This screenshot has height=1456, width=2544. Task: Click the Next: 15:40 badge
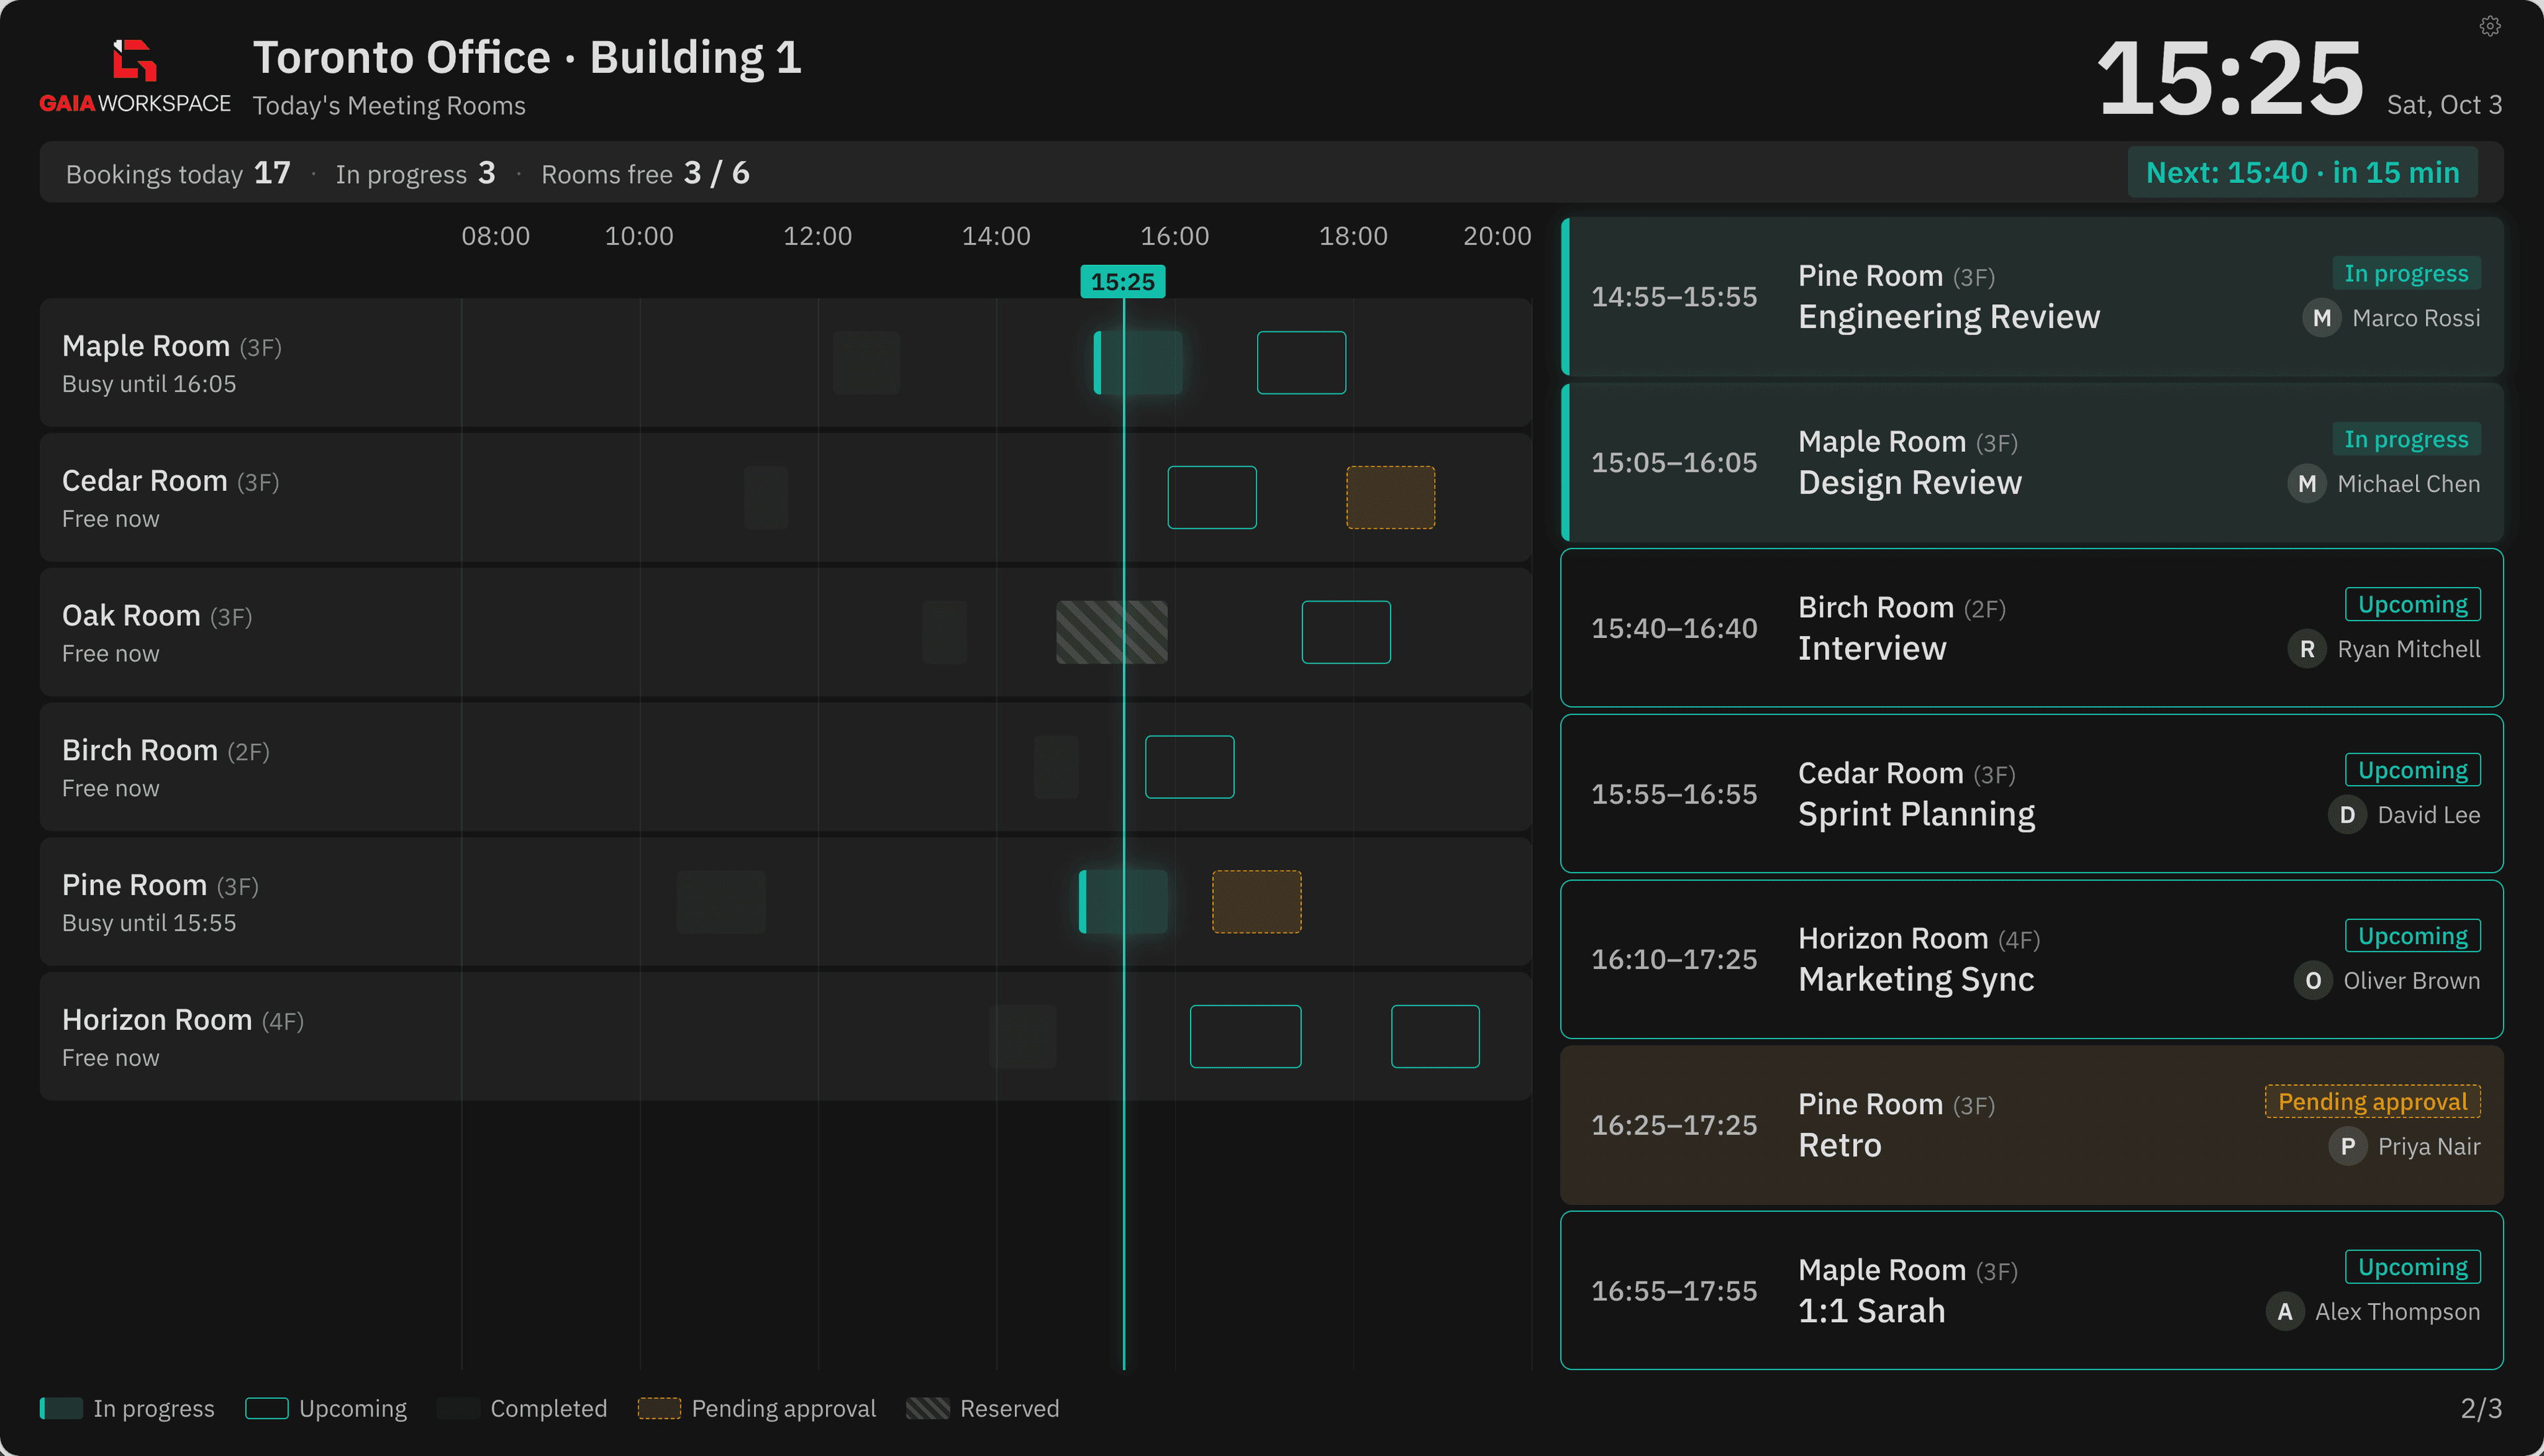pos(2302,173)
